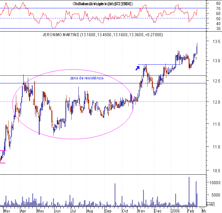Image resolution: width=222 pixels, height=213 pixels.
Task: Click the 70 level on the RSI scale
Action: coord(218,9)
